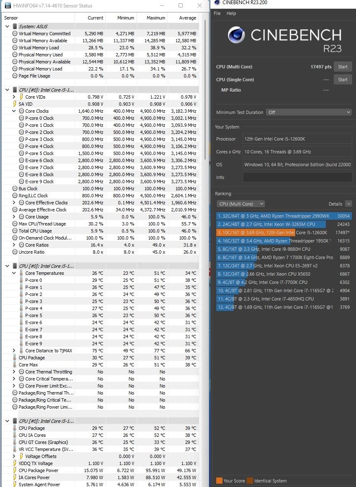Click the orange Your Score legend swatch
356x487 pixels.
click(220, 480)
